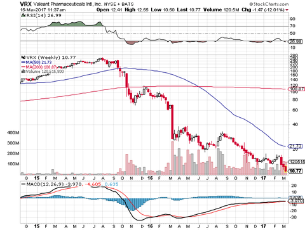Click the '300M' volume axis label
This screenshot has width=305, height=230.
(13, 143)
